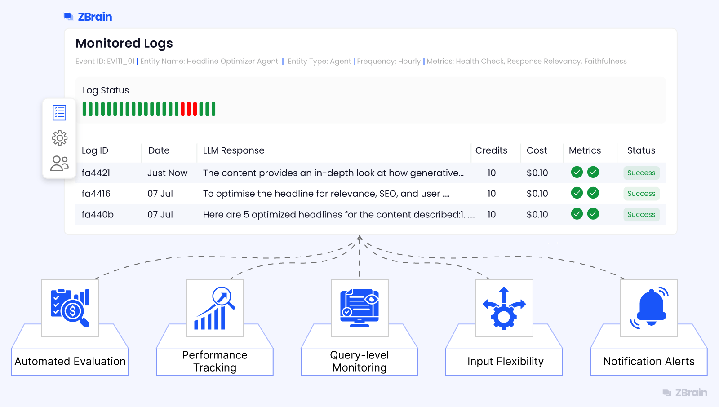Screen dimensions: 719x407
Task: Click the ZBrain logo at top left
Action: (88, 17)
